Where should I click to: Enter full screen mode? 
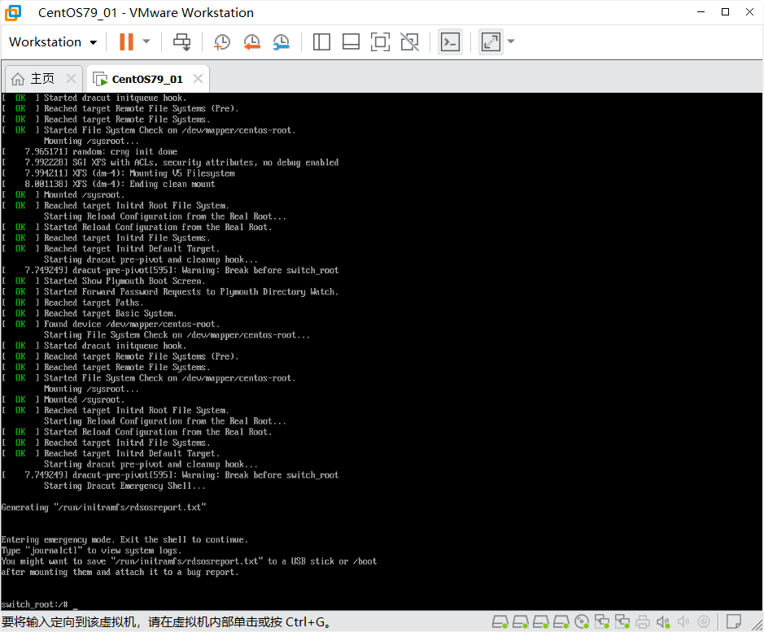[x=380, y=42]
